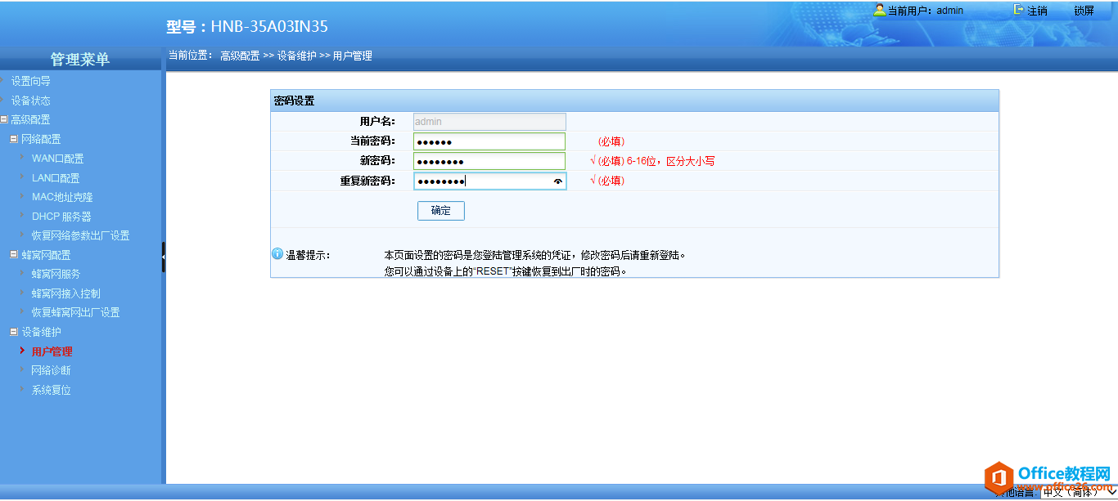1118x501 pixels.
Task: Collapse the 设备维护 tree node
Action: pyautogui.click(x=14, y=332)
